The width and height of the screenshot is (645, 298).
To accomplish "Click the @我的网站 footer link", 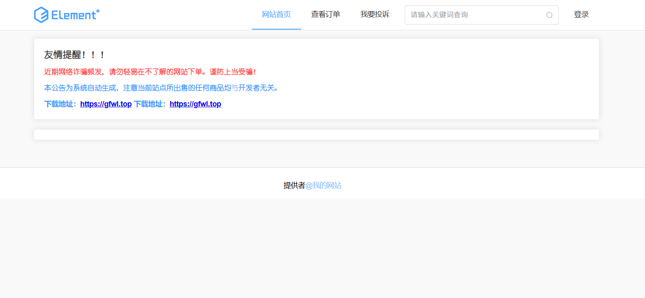I will coord(323,185).
